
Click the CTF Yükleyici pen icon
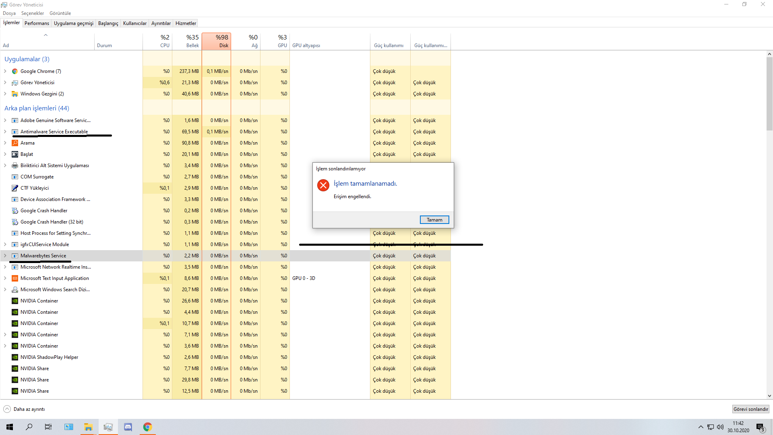15,188
